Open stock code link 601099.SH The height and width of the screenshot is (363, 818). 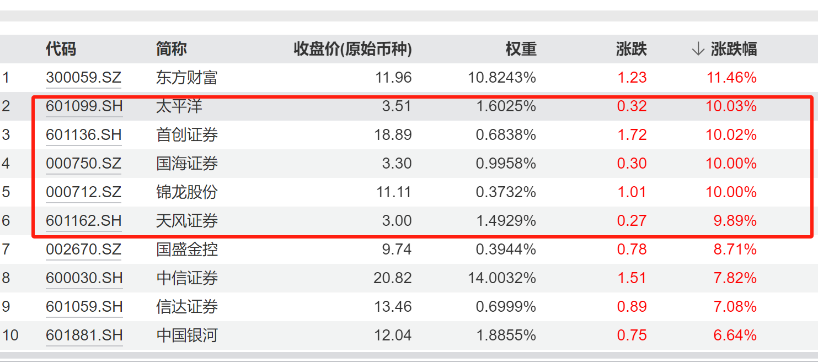84,106
